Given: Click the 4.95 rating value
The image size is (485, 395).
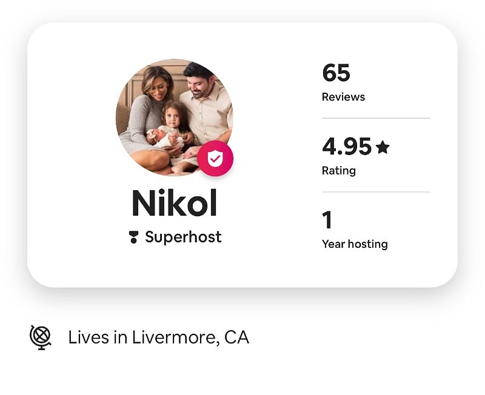Looking at the screenshot, I should [347, 147].
